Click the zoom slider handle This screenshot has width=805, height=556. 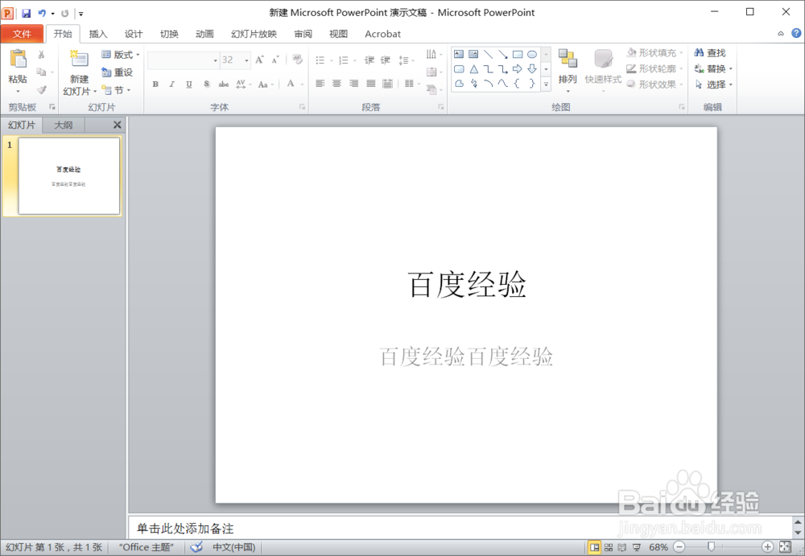[711, 547]
